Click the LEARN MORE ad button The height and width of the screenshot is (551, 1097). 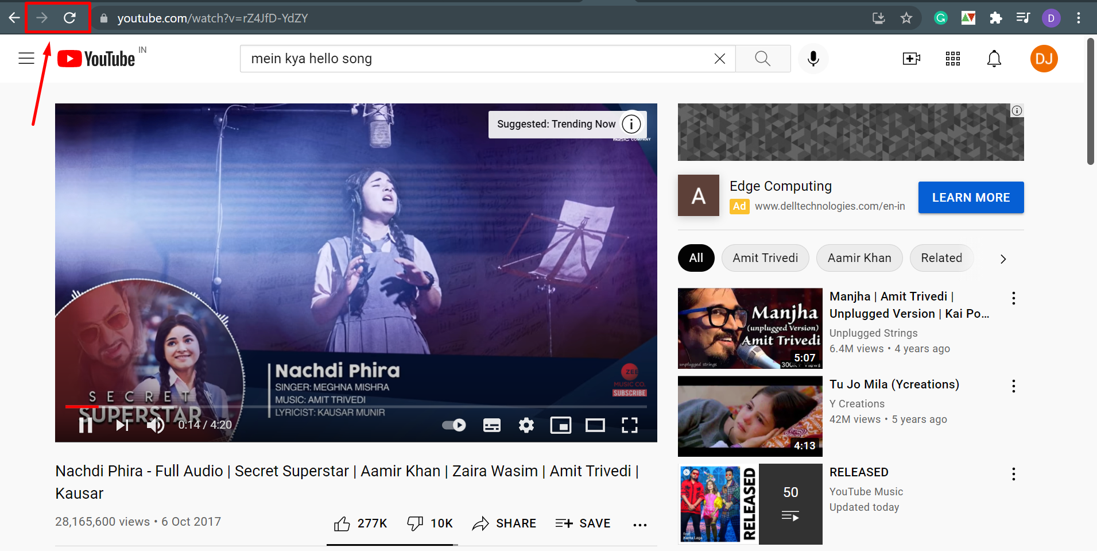click(971, 198)
